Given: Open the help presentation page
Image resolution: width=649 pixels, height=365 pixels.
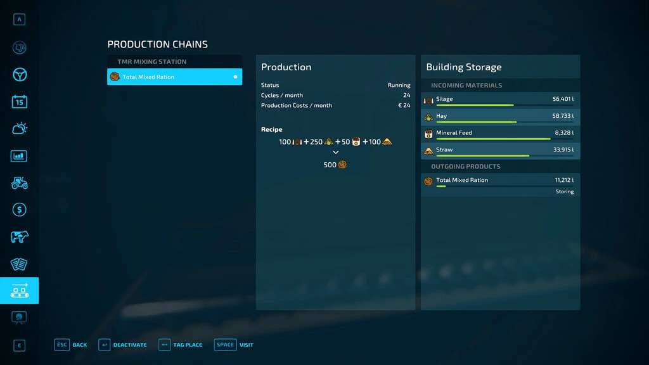Looking at the screenshot, I should click(x=19, y=316).
